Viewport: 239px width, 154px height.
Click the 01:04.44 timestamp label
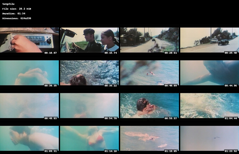(231, 118)
